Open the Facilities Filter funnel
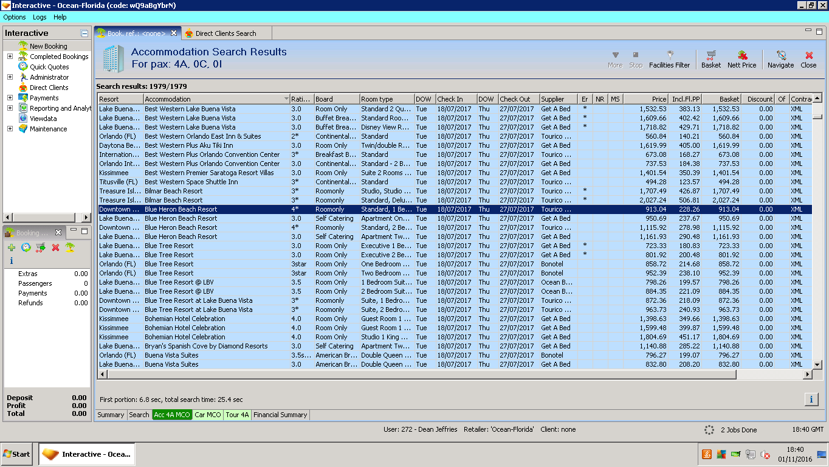Screen dimensions: 829x467 click(669, 55)
